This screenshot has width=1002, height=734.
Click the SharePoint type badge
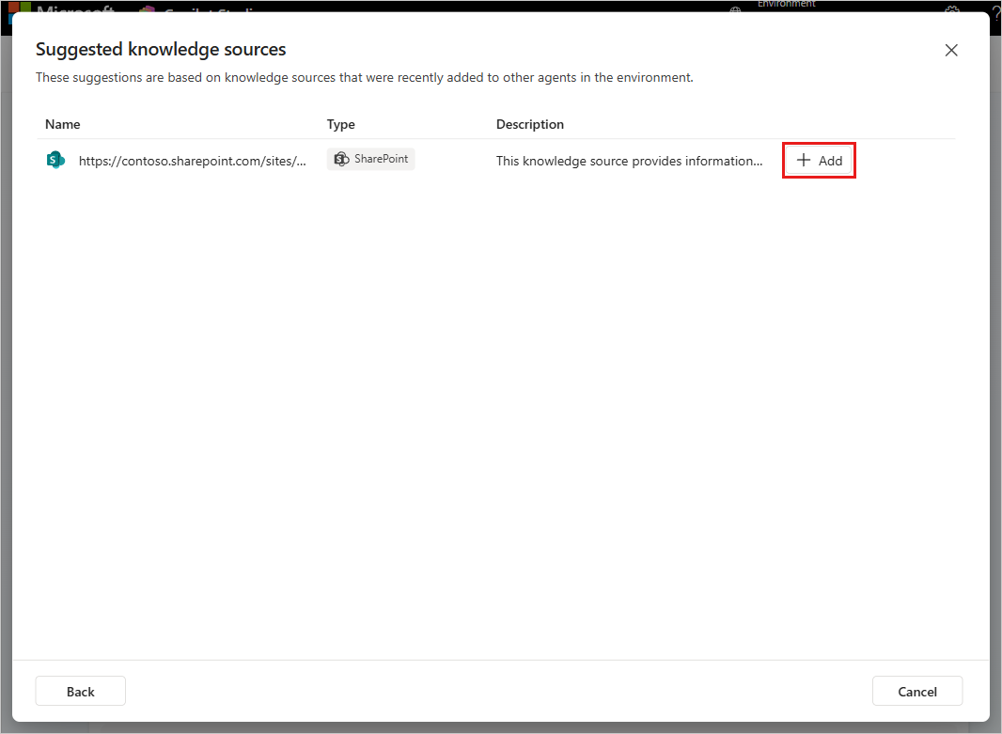click(370, 159)
